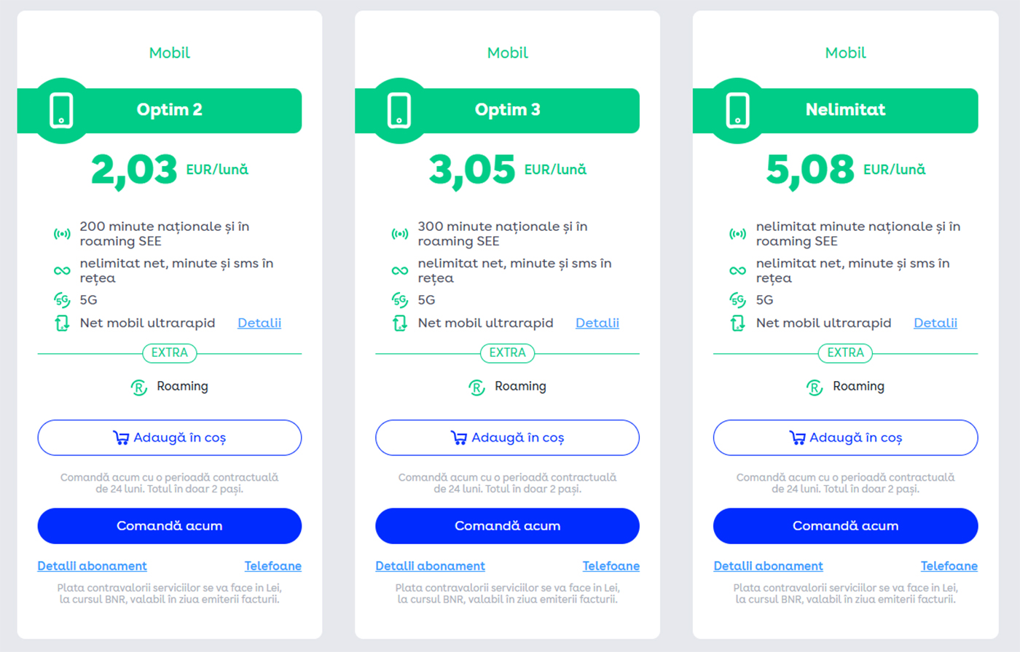Click the infinity icon in Nelimitat card
The width and height of the screenshot is (1020, 652).
(x=737, y=271)
